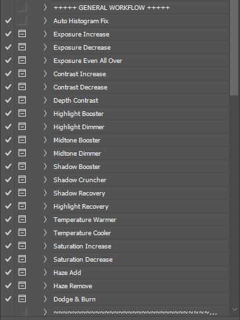Toggle dialog icon for Midtone Dimmer
240x320 pixels.
click(22, 153)
